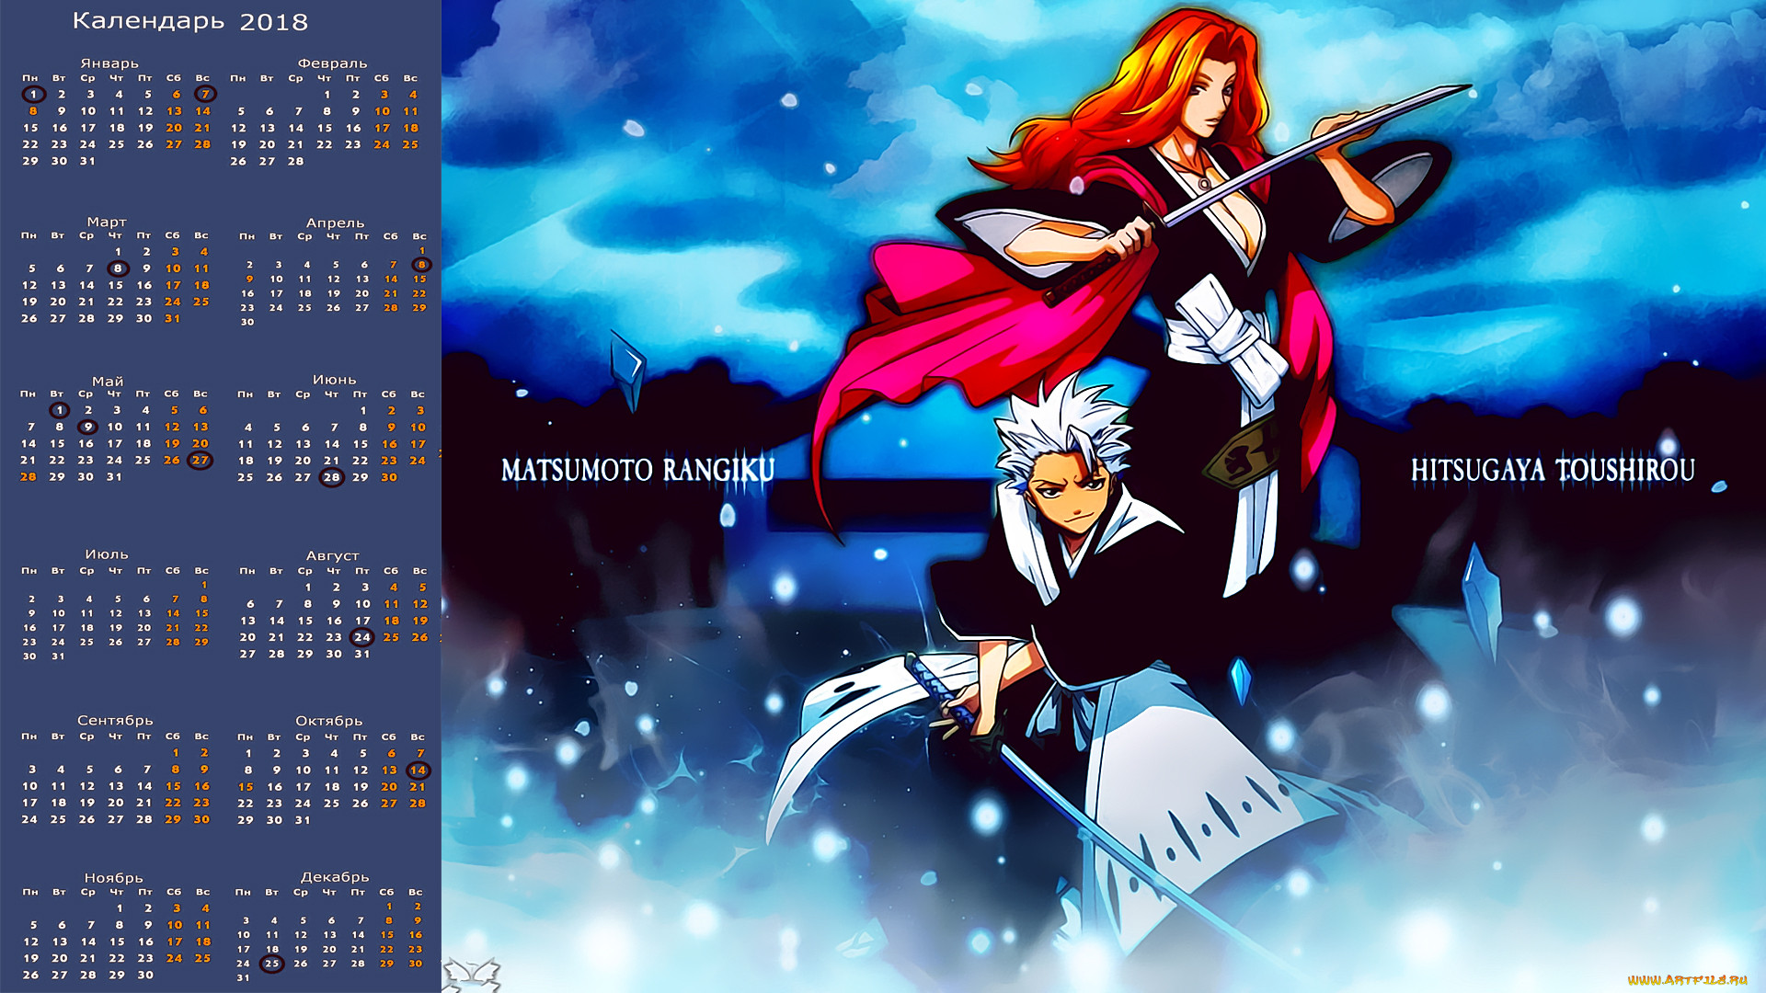Click date 31 in Декабрь

coord(243,978)
